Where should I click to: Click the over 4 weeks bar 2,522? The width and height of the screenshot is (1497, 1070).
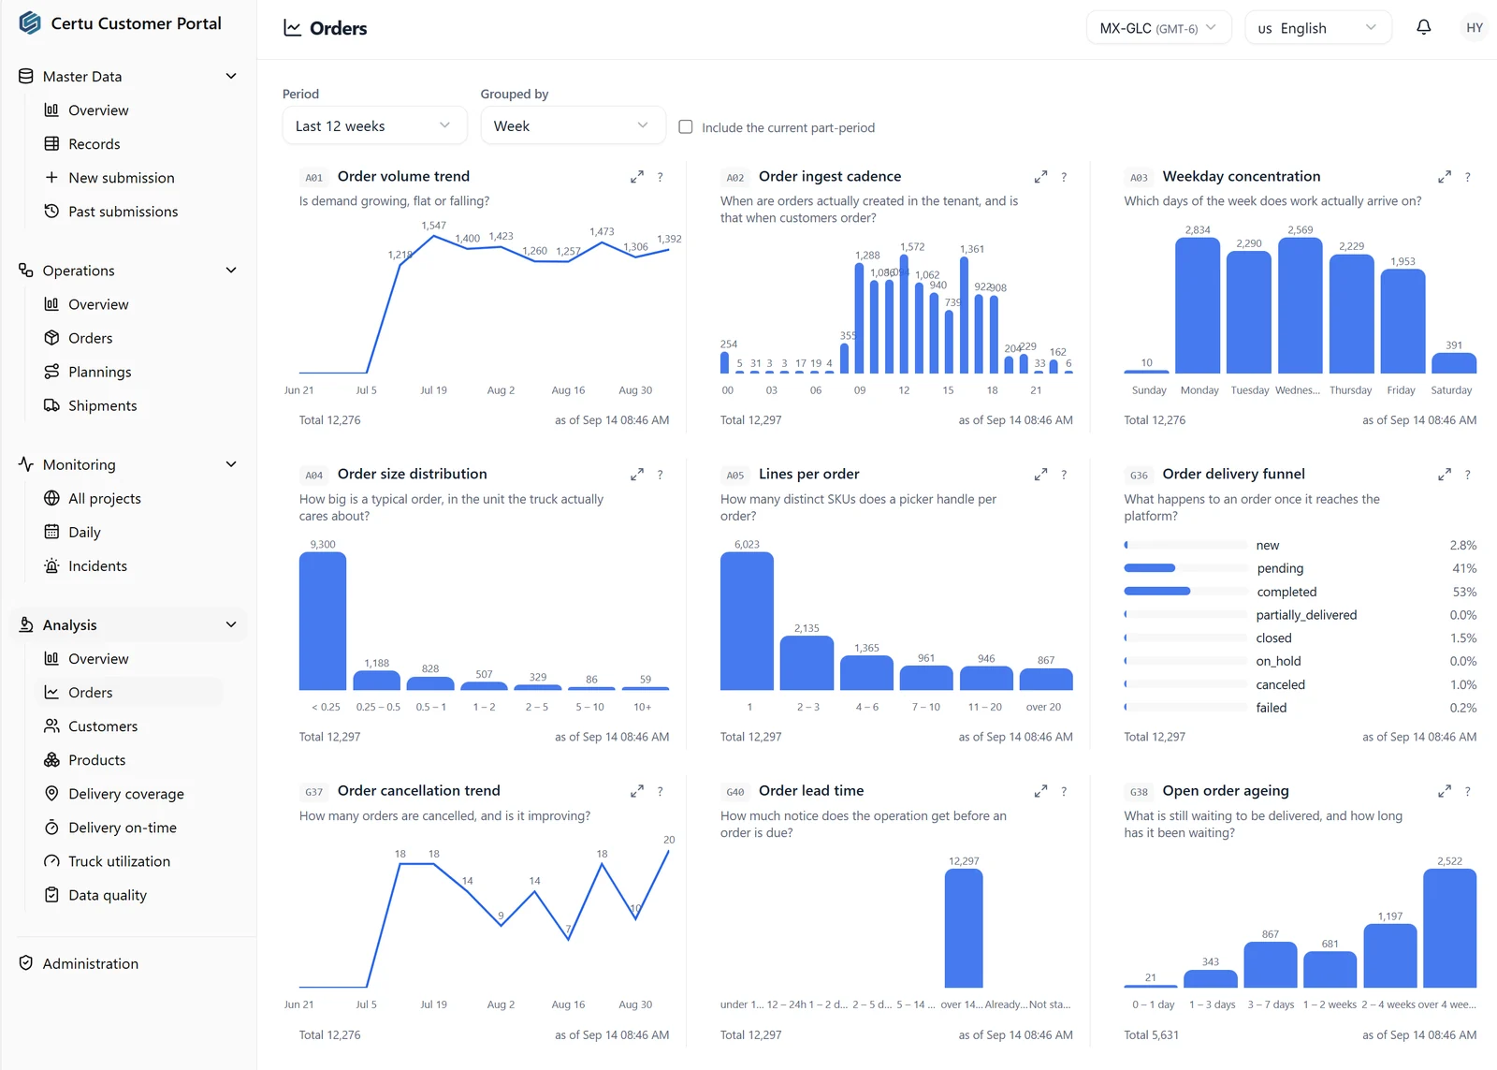pos(1449,928)
